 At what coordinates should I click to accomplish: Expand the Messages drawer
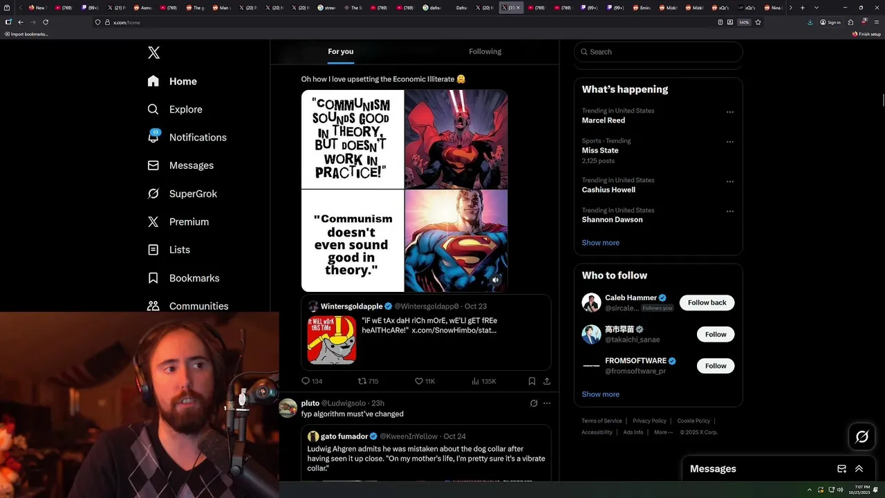(859, 469)
